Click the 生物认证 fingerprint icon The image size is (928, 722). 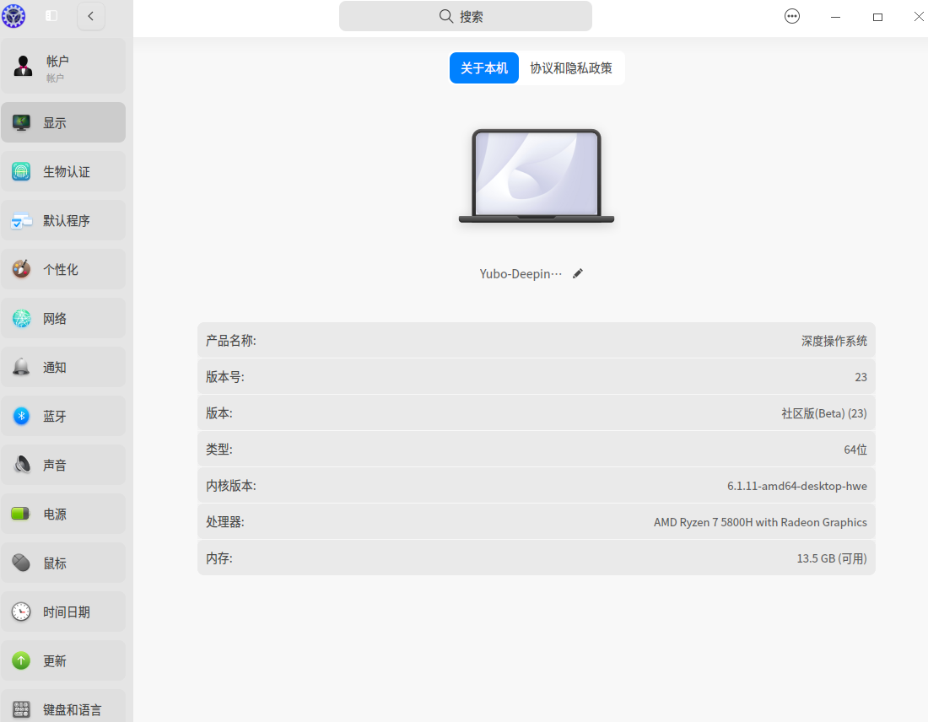click(x=21, y=171)
